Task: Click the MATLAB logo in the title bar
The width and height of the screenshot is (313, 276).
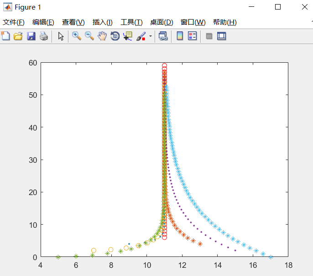Action: tap(8, 7)
